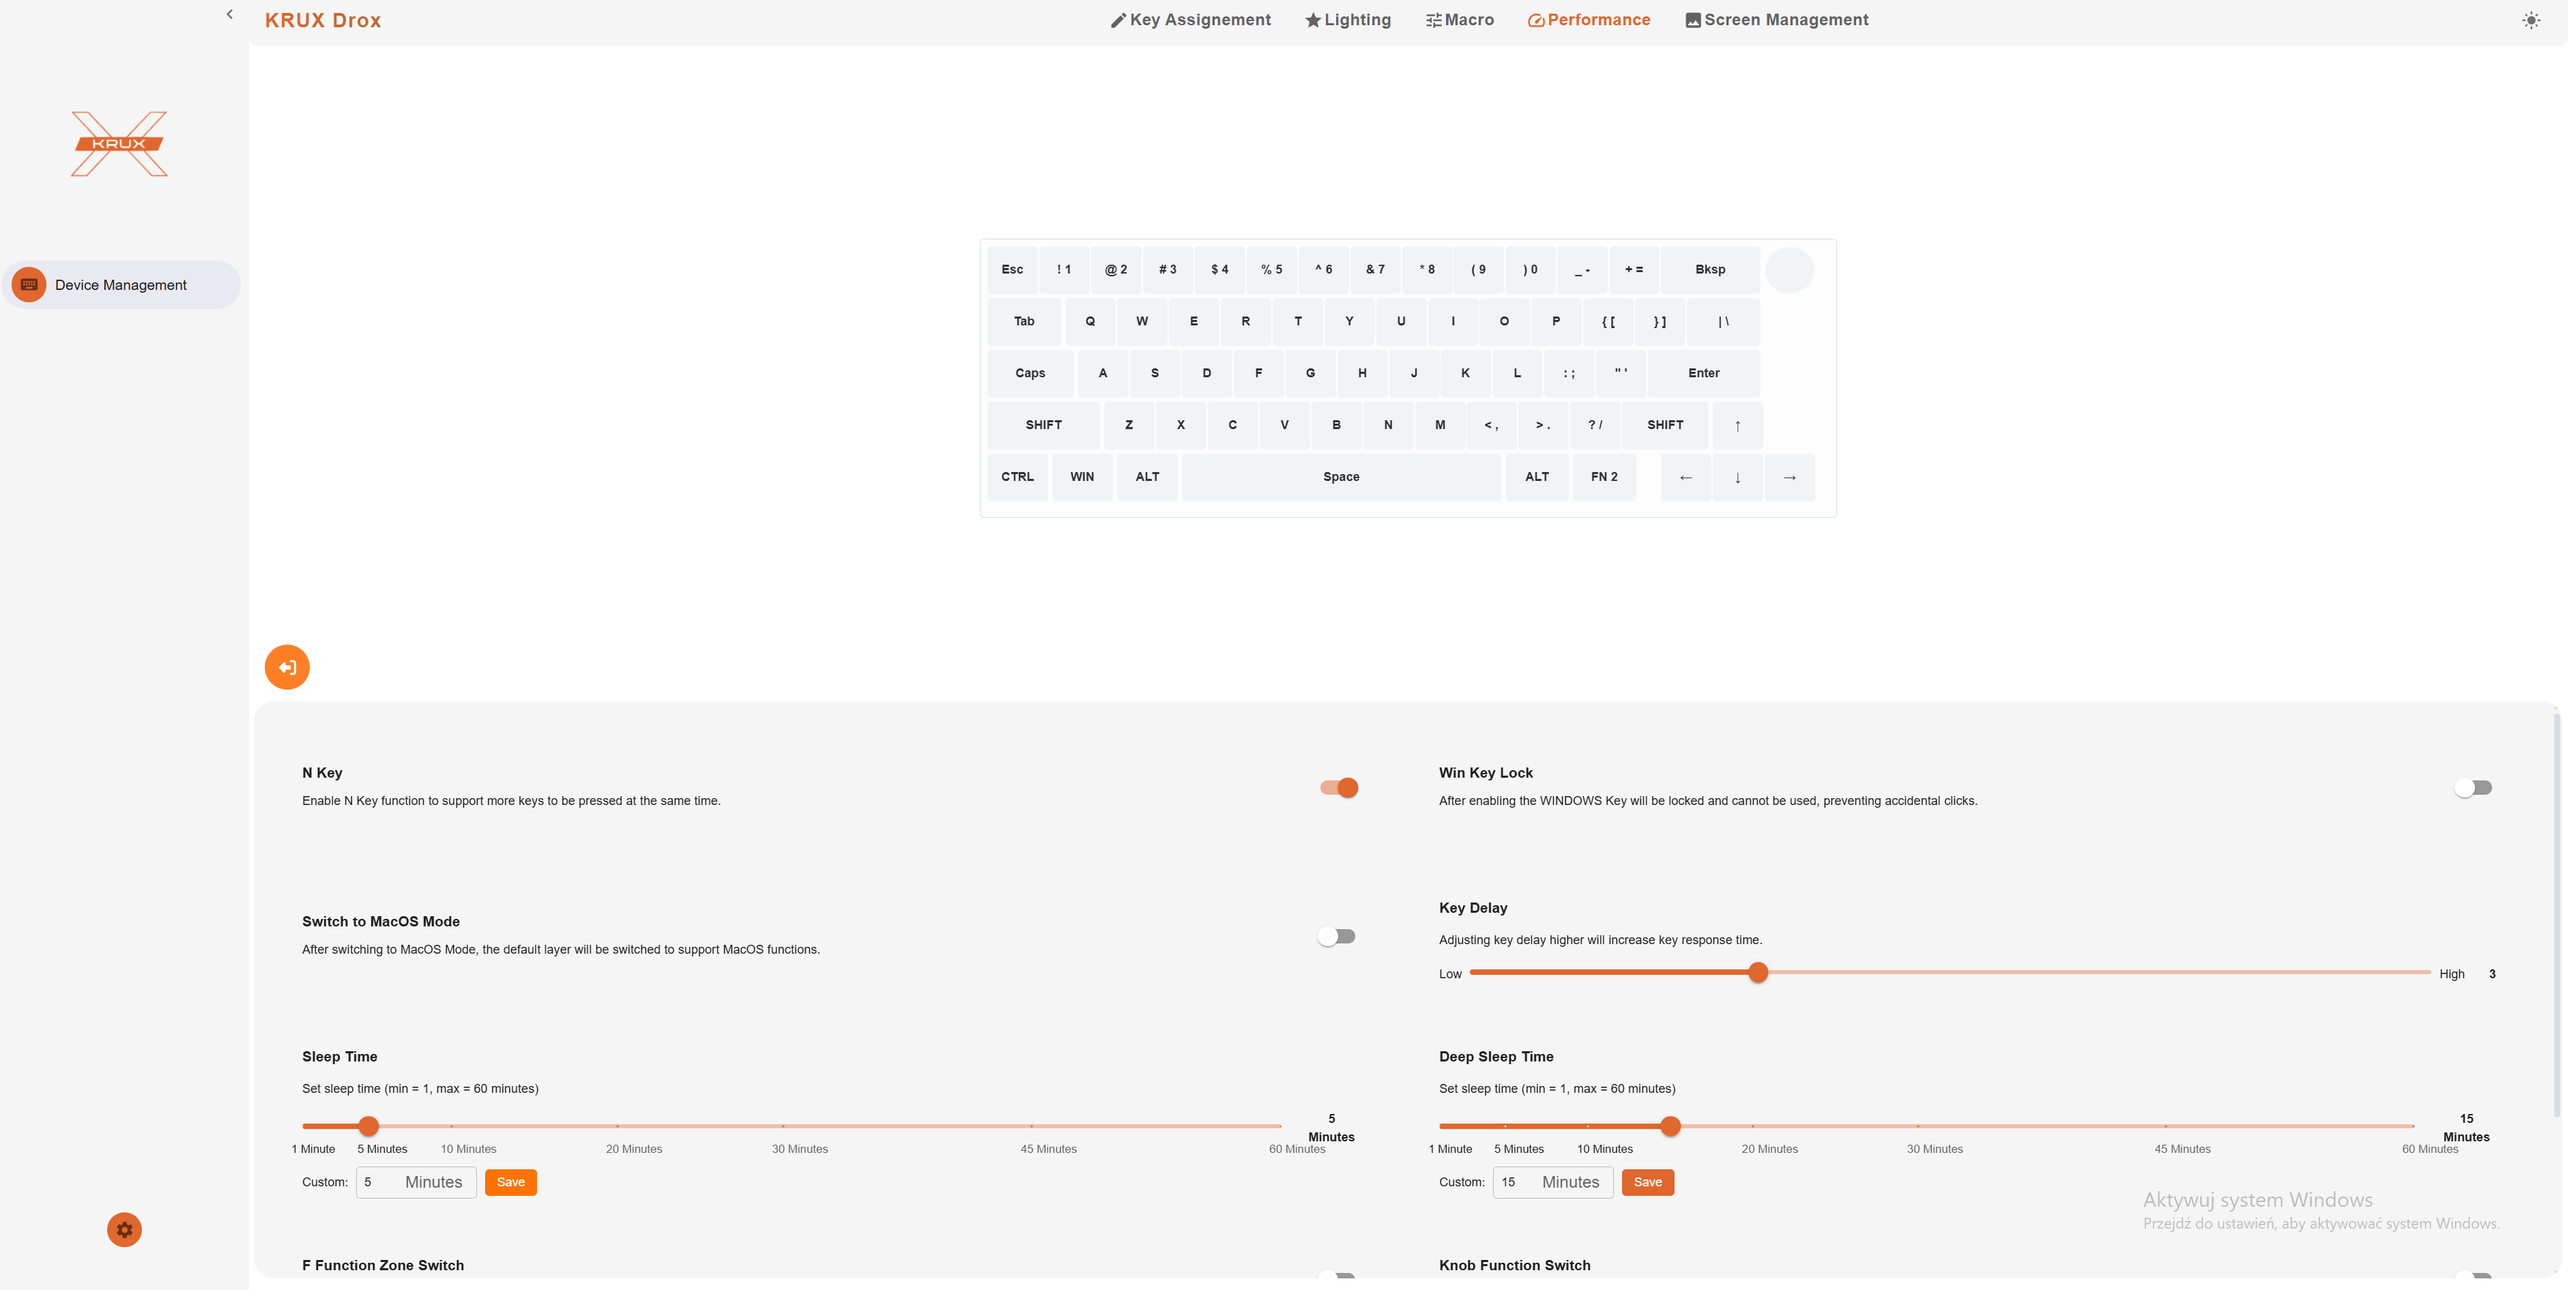
Task: Disable the N Key toggle
Action: (1339, 788)
